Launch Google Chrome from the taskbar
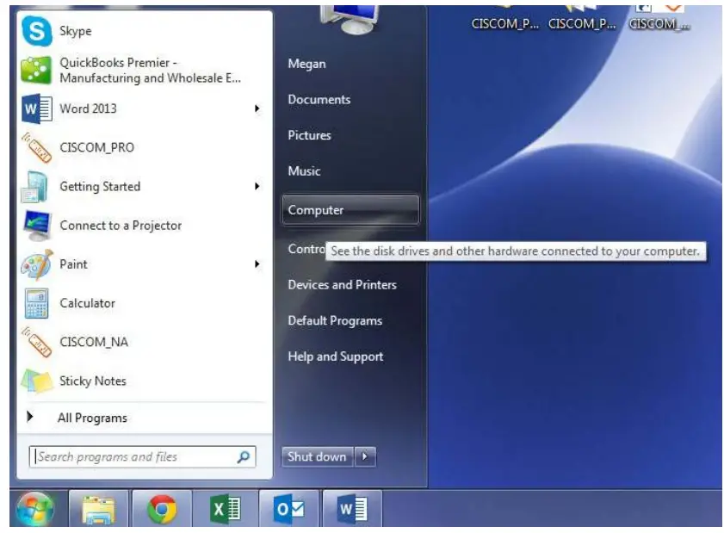 pos(162,509)
